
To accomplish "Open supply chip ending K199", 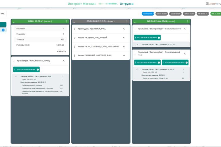I will pos(26,70).
